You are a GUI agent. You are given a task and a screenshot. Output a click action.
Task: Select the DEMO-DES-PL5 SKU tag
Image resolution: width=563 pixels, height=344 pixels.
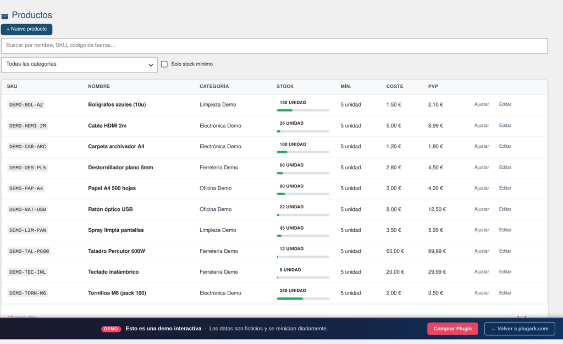[x=27, y=168]
